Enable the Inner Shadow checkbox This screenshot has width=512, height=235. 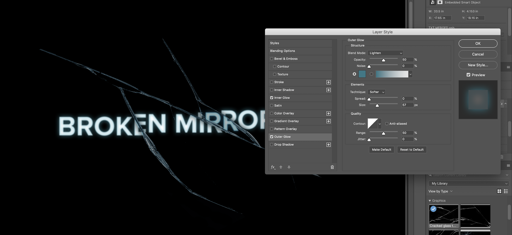click(272, 90)
